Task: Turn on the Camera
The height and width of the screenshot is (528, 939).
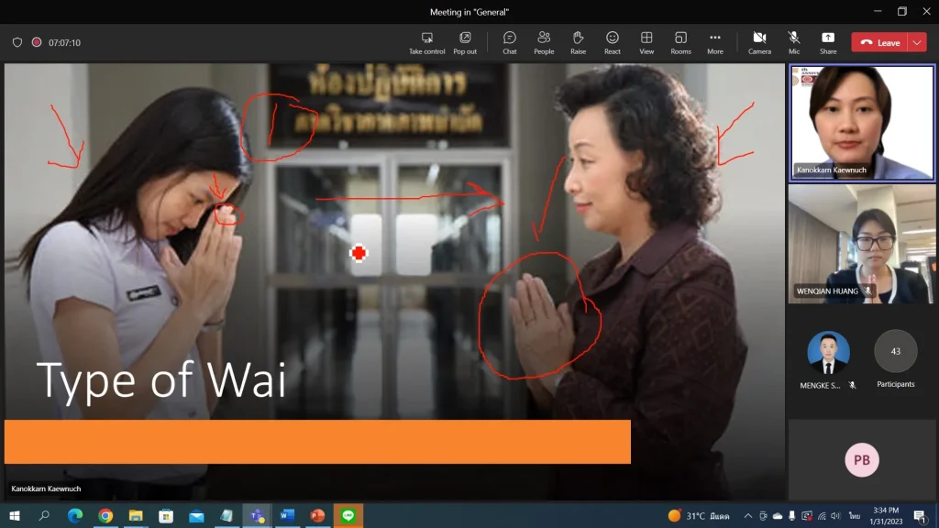Action: click(x=760, y=42)
